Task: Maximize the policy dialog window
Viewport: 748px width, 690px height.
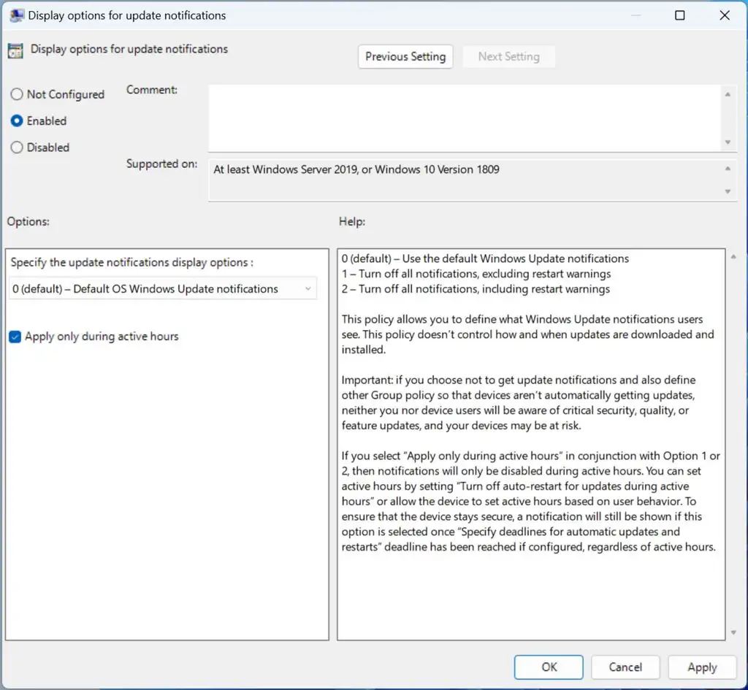Action: (680, 15)
